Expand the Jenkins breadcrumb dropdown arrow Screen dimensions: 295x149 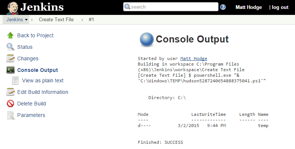[27, 20]
